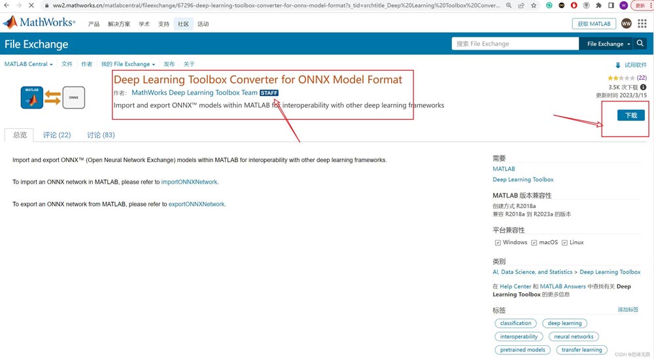Open the importONNXNetwork link
The height and width of the screenshot is (359, 654).
click(190, 182)
